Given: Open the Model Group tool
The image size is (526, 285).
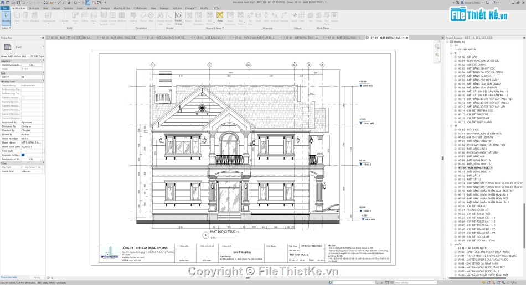Looking at the screenshot, I should 178,18.
